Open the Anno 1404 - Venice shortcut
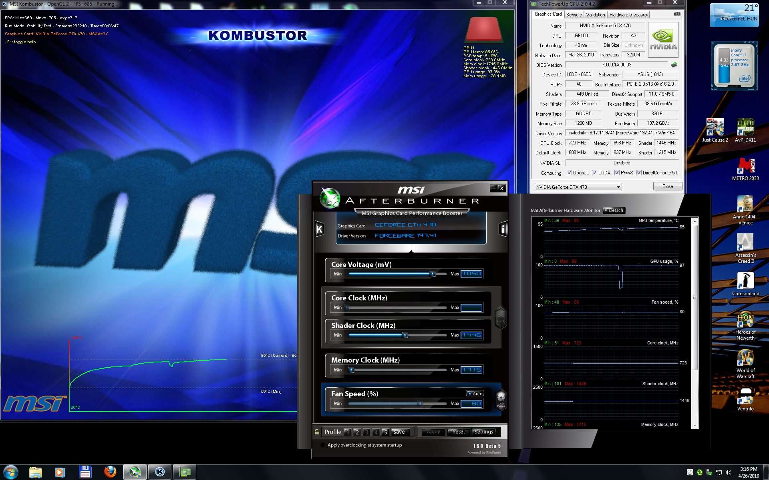 745,210
